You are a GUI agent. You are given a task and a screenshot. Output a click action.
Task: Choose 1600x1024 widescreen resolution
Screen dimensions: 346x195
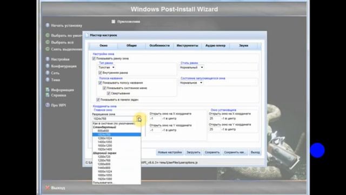pos(117,172)
